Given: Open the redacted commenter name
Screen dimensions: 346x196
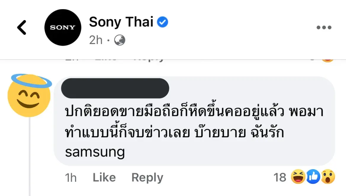Looking at the screenshot, I should click(x=115, y=88).
